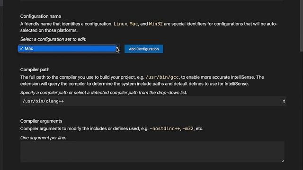Click the /usr/bin/gcc example path text
This screenshot has height=170, width=303.
click(162, 77)
